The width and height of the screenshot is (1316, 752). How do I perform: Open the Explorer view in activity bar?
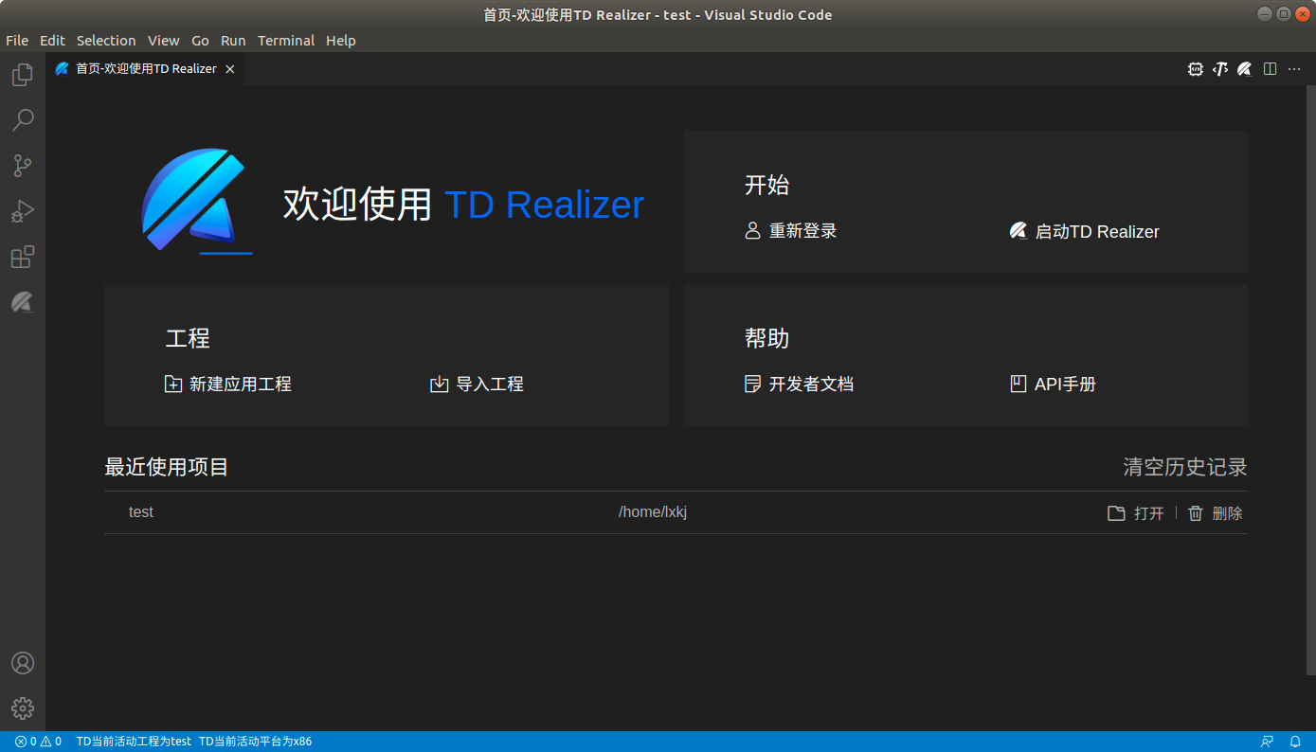(23, 75)
